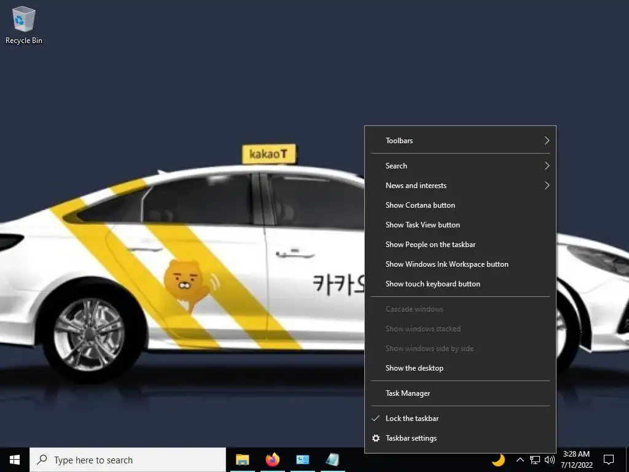The height and width of the screenshot is (472, 629).
Task: Open the Windows Start menu
Action: tap(15, 460)
